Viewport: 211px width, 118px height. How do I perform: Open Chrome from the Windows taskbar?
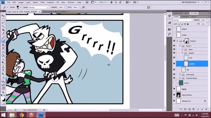click(22, 115)
